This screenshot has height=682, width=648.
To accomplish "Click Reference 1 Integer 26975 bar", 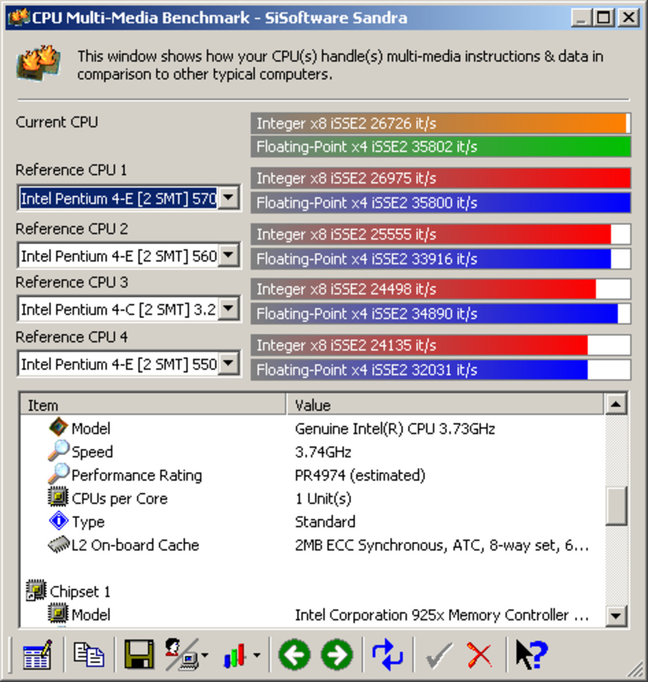I will (x=440, y=178).
